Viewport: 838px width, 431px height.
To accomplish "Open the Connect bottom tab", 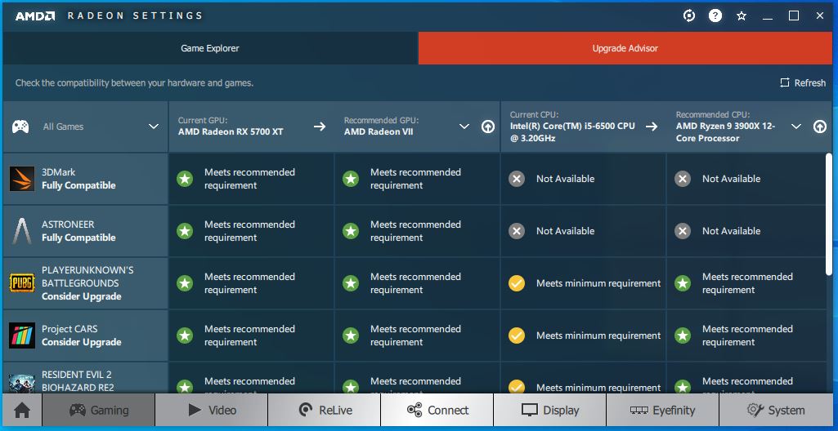I will [437, 411].
